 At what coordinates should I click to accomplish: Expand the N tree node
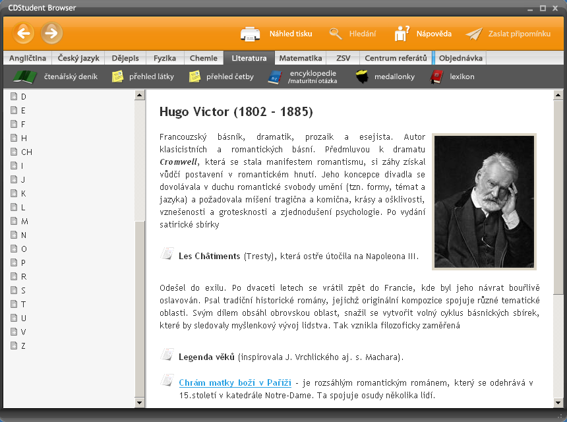click(14, 235)
